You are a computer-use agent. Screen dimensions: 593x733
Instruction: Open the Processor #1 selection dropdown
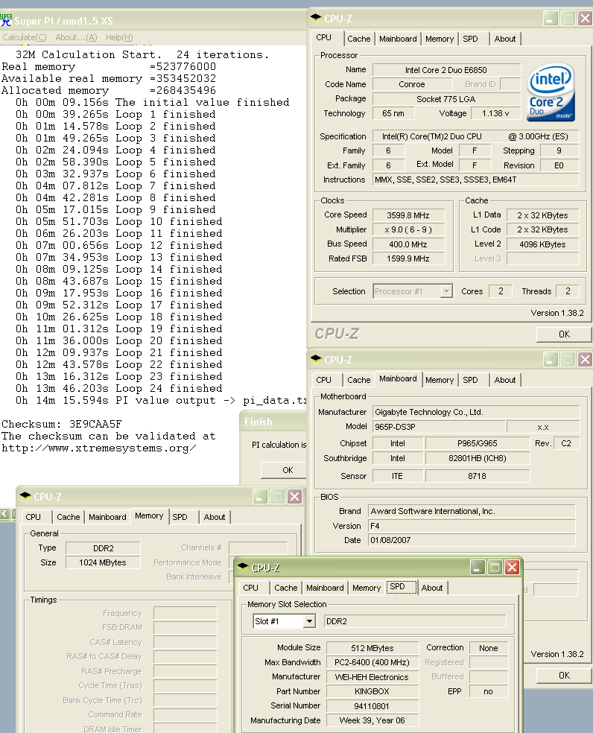447,291
